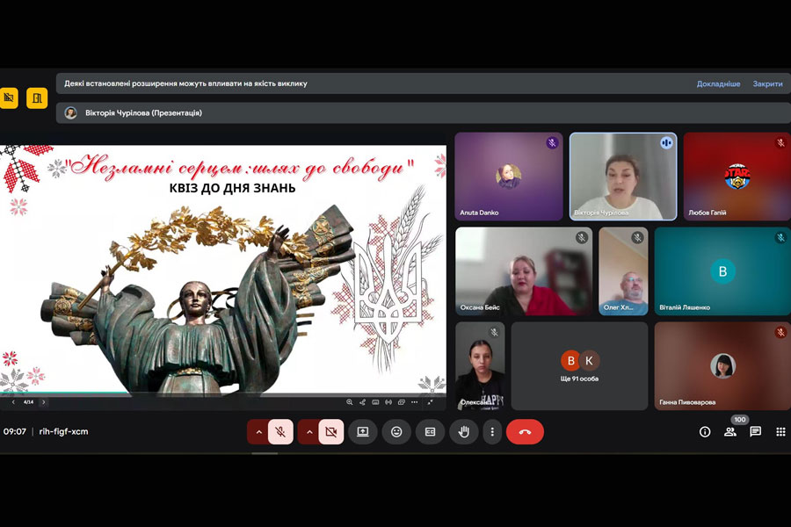Click the yellow crossed-out building icon
Image resolution: width=791 pixels, height=527 pixels.
pyautogui.click(x=9, y=97)
